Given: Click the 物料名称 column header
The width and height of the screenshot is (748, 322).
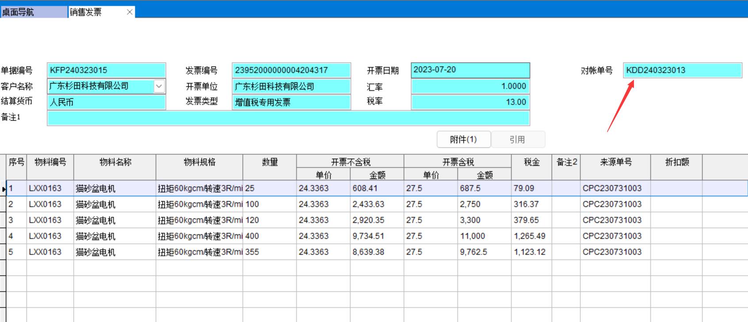Looking at the screenshot, I should coord(115,162).
